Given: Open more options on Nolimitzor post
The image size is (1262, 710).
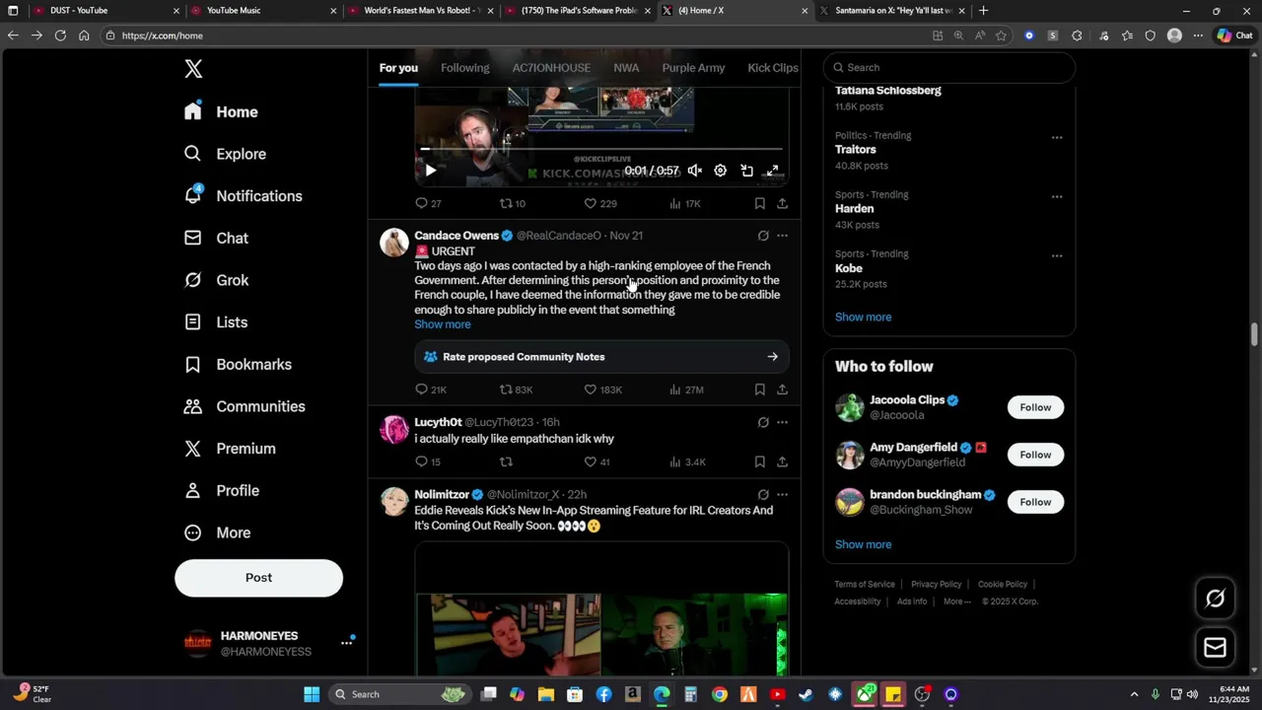Looking at the screenshot, I should pyautogui.click(x=782, y=495).
